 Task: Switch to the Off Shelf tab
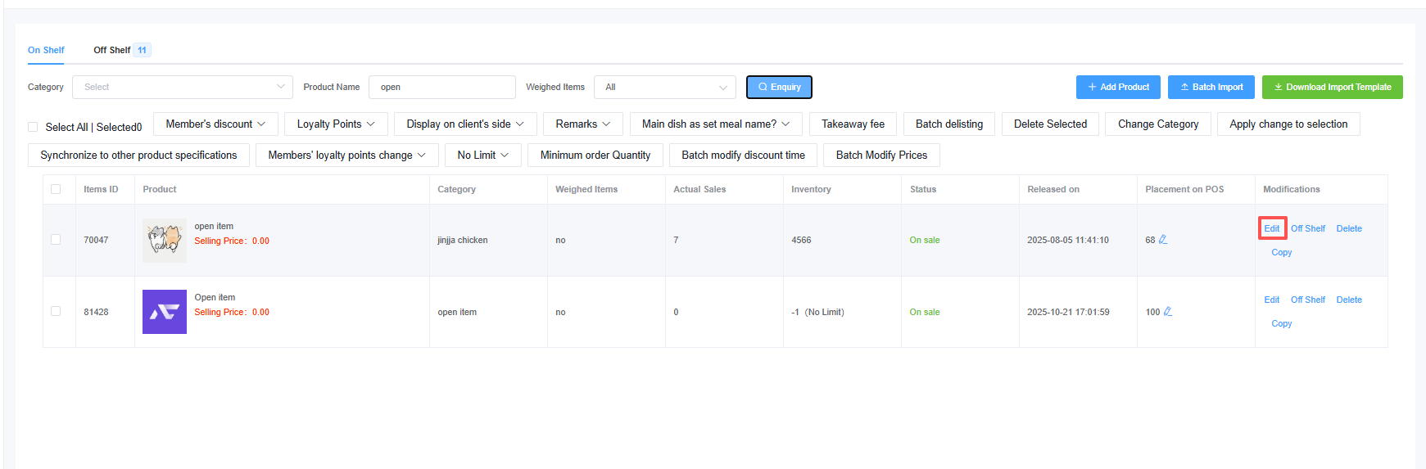click(112, 50)
